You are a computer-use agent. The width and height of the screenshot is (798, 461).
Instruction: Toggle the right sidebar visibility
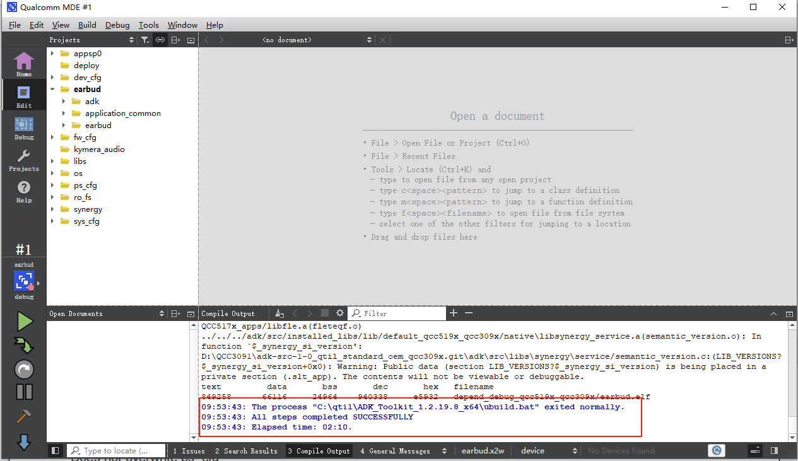(774, 451)
